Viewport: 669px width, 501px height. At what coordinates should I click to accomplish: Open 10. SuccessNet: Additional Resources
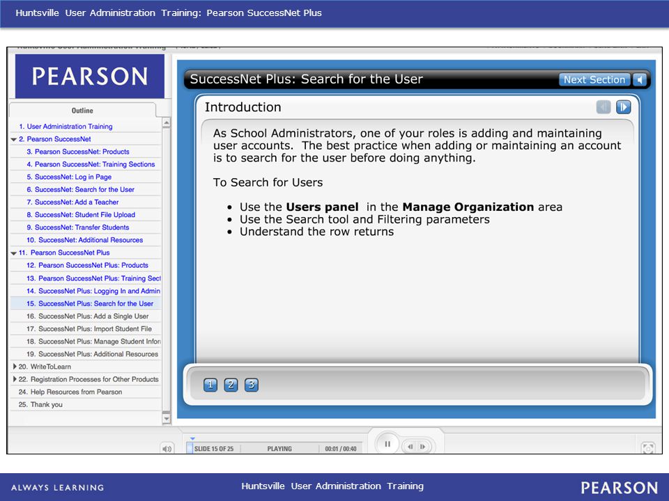click(x=85, y=240)
